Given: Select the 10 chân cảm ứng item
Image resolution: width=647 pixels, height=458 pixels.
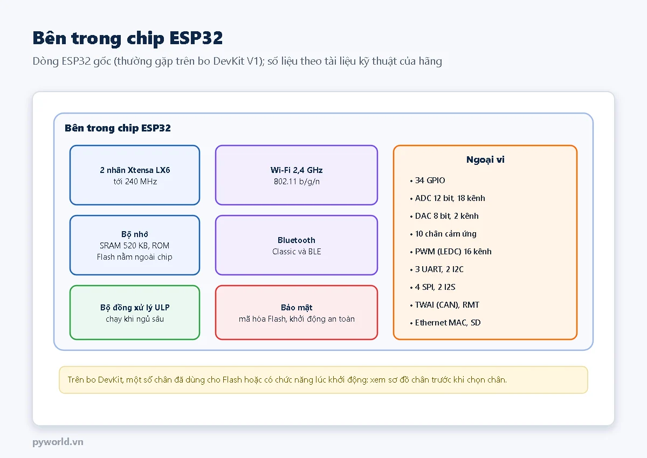Looking at the screenshot, I should [x=443, y=234].
